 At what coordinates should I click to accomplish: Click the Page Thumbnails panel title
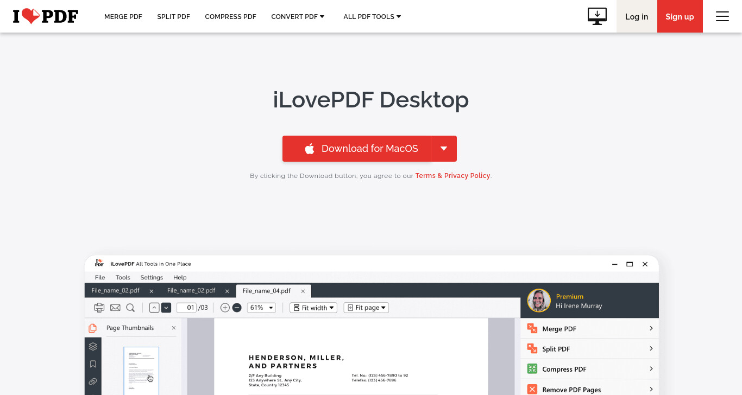[x=130, y=328]
